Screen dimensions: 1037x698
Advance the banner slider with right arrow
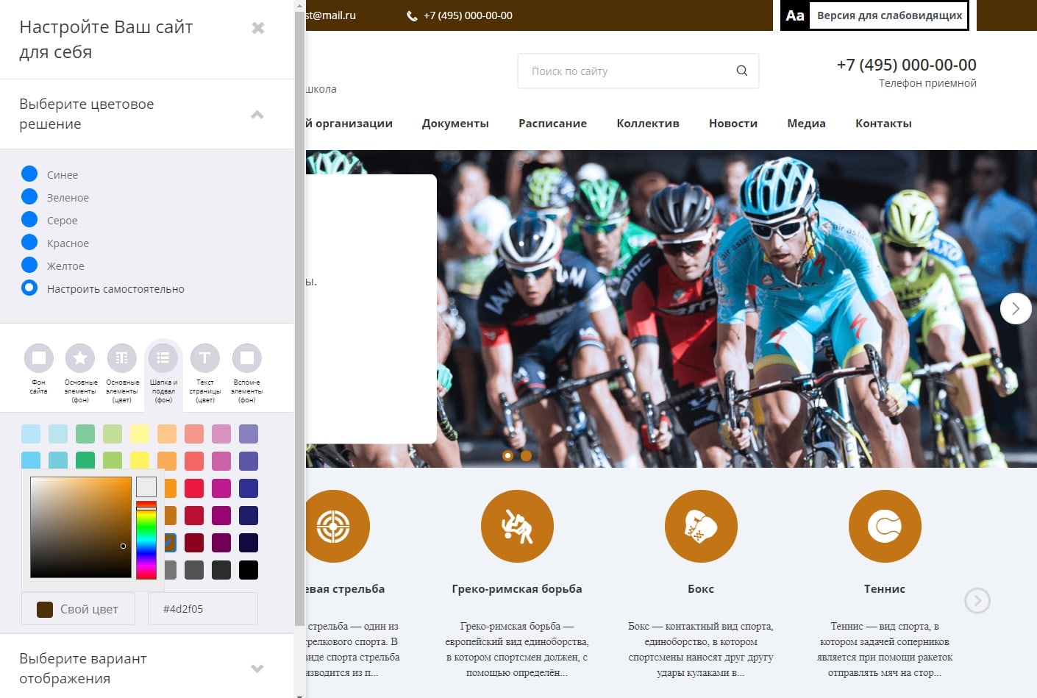[x=1015, y=309]
